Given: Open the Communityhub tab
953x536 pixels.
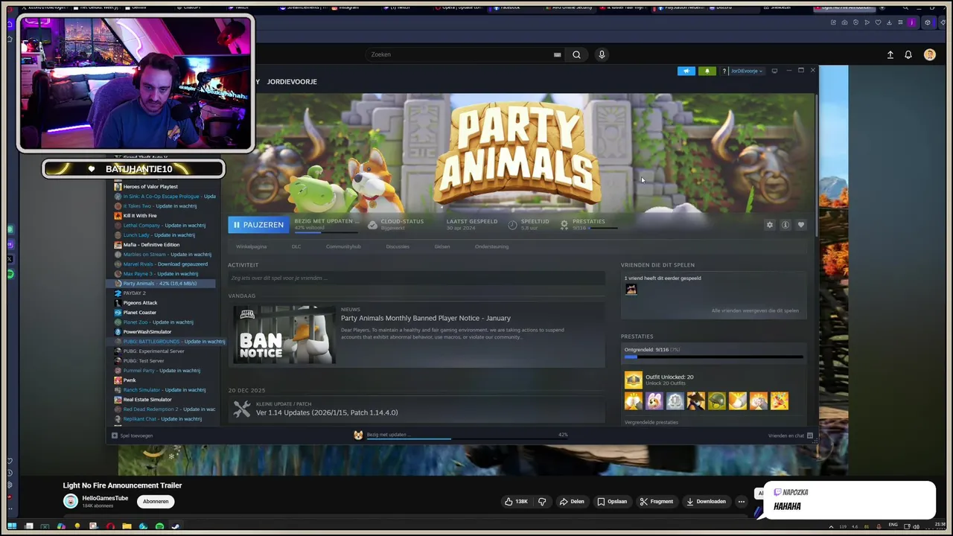Looking at the screenshot, I should pos(343,246).
